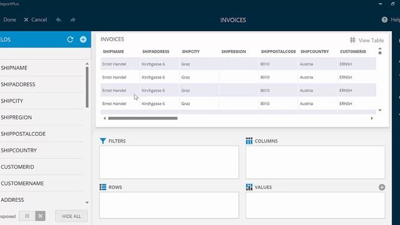Screen dimensions: 400x225
Task: Turn off transposed using the X toggle
Action: click(x=40, y=216)
